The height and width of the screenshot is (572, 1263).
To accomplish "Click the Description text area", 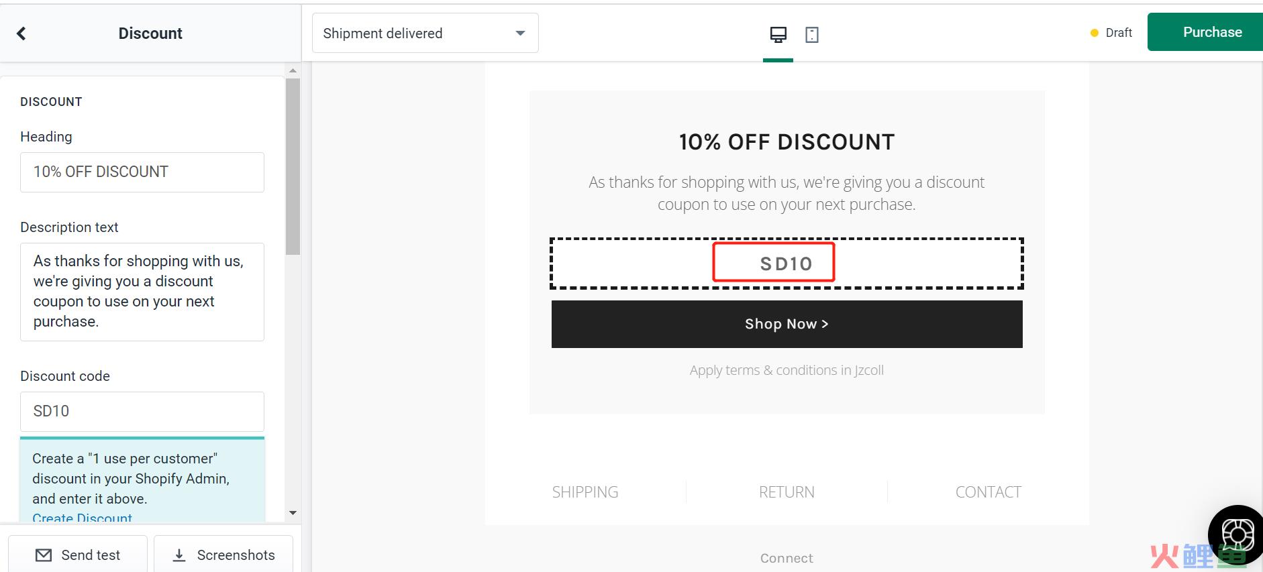I will 142,292.
